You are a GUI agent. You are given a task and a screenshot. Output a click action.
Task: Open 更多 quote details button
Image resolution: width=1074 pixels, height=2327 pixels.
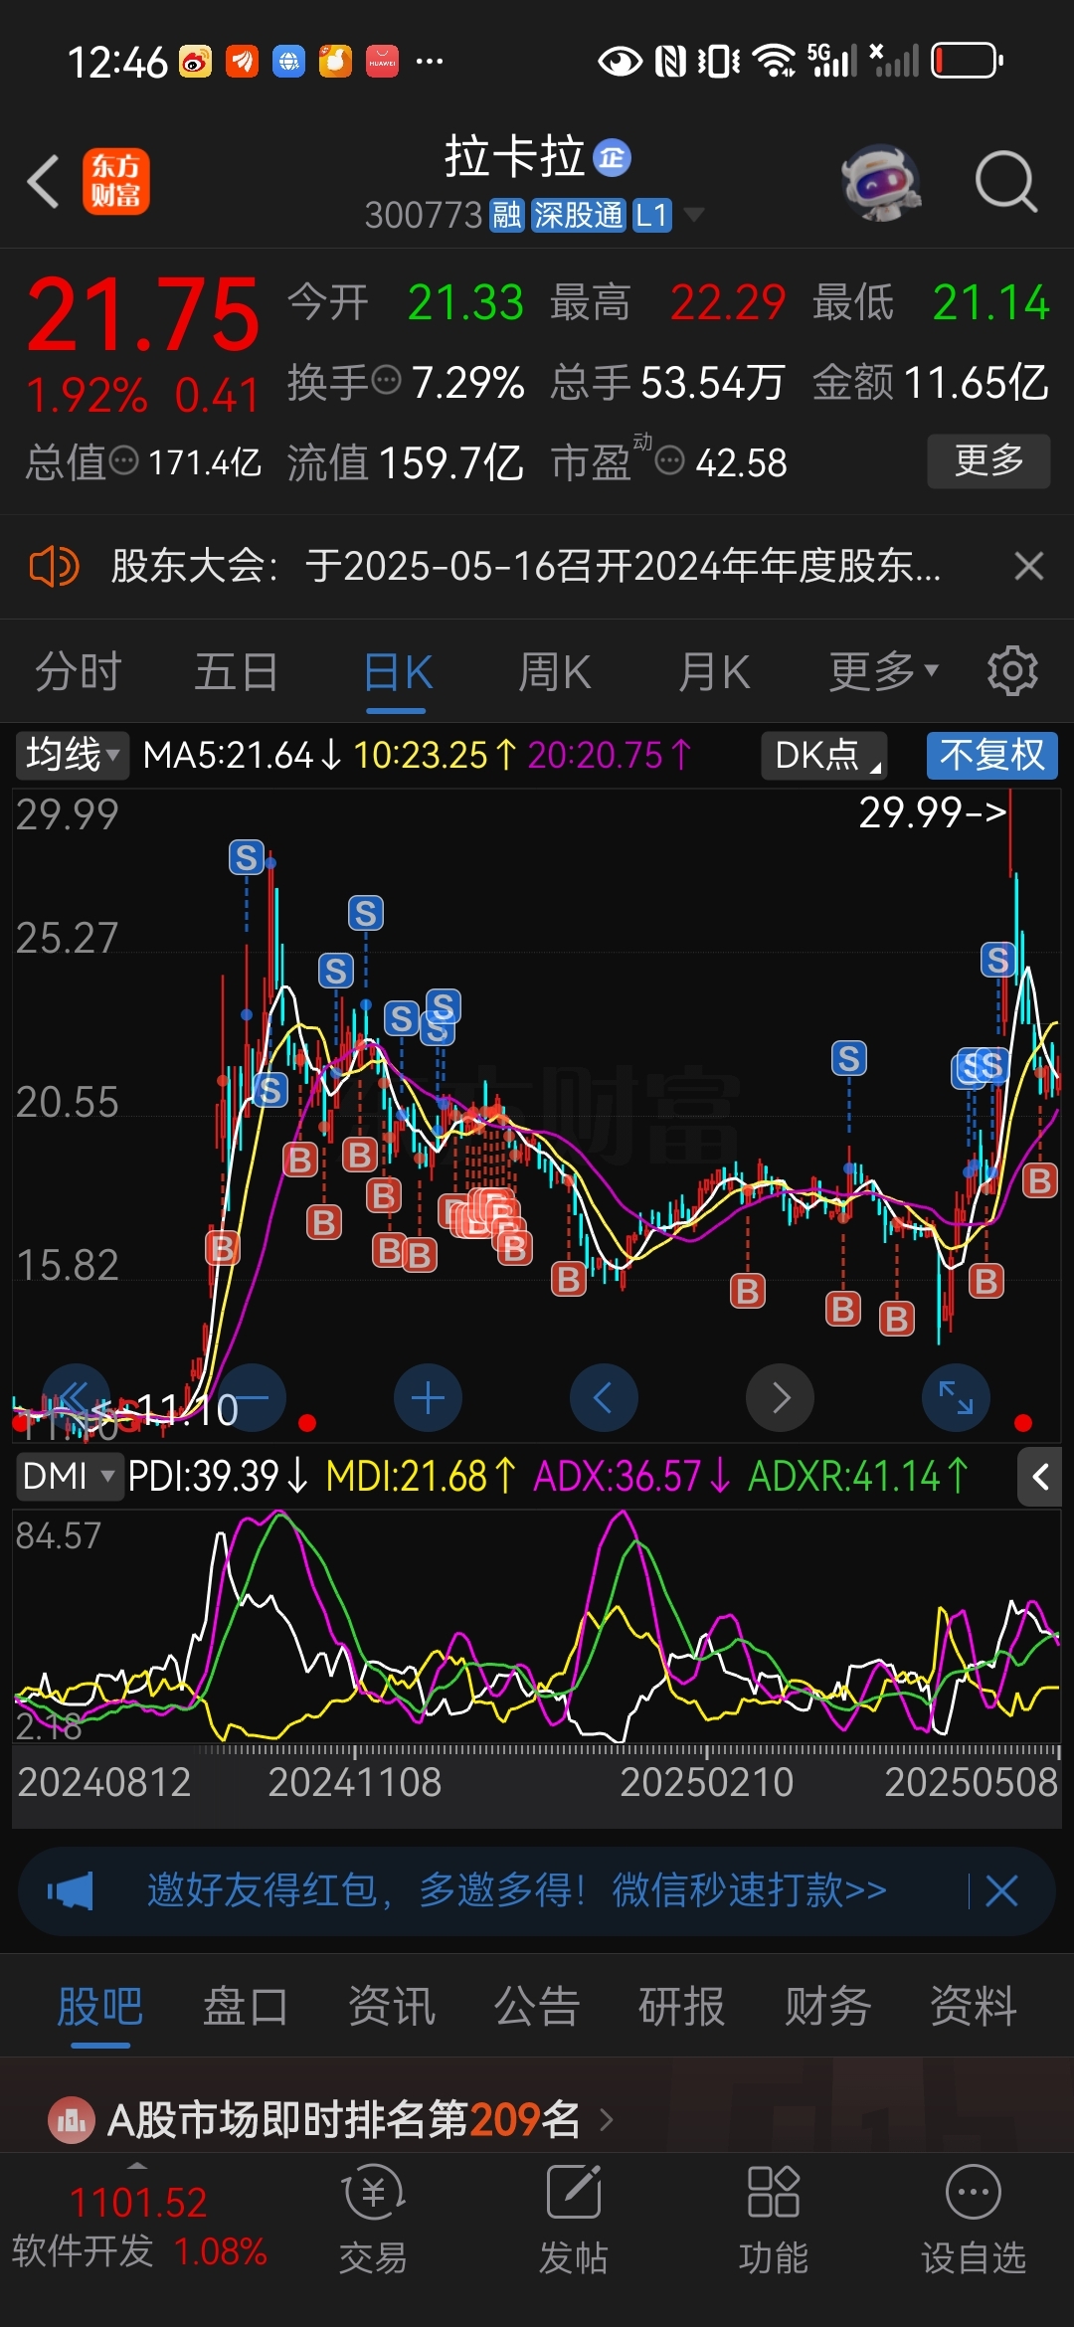tap(988, 460)
